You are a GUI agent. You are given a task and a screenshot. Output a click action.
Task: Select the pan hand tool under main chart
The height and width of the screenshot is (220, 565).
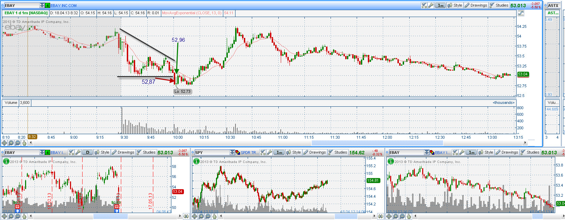click(x=24, y=143)
